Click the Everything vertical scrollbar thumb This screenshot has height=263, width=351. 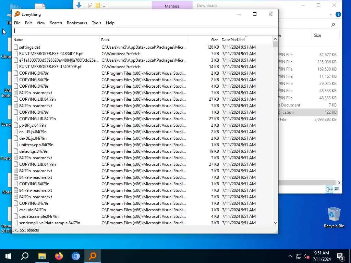pos(275,45)
